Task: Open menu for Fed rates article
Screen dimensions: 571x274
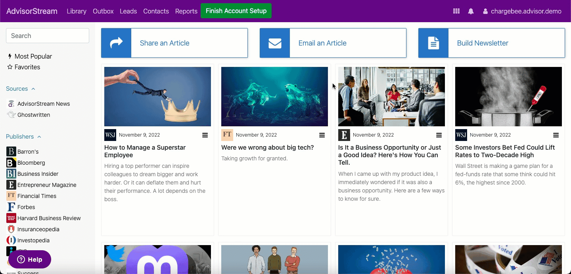Action: [x=556, y=135]
